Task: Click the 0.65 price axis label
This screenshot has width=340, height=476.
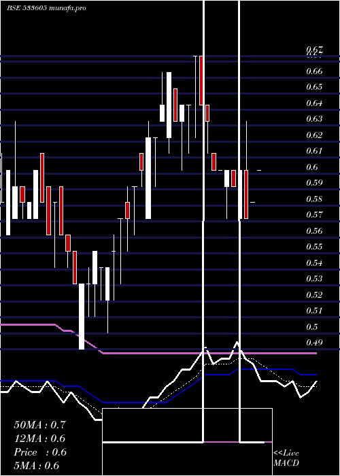Action: pyautogui.click(x=314, y=87)
